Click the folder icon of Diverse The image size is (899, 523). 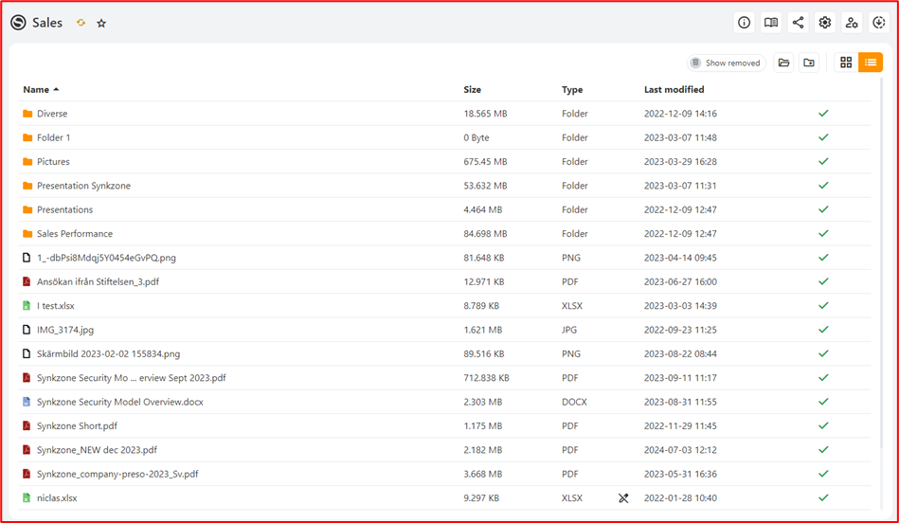click(x=27, y=114)
